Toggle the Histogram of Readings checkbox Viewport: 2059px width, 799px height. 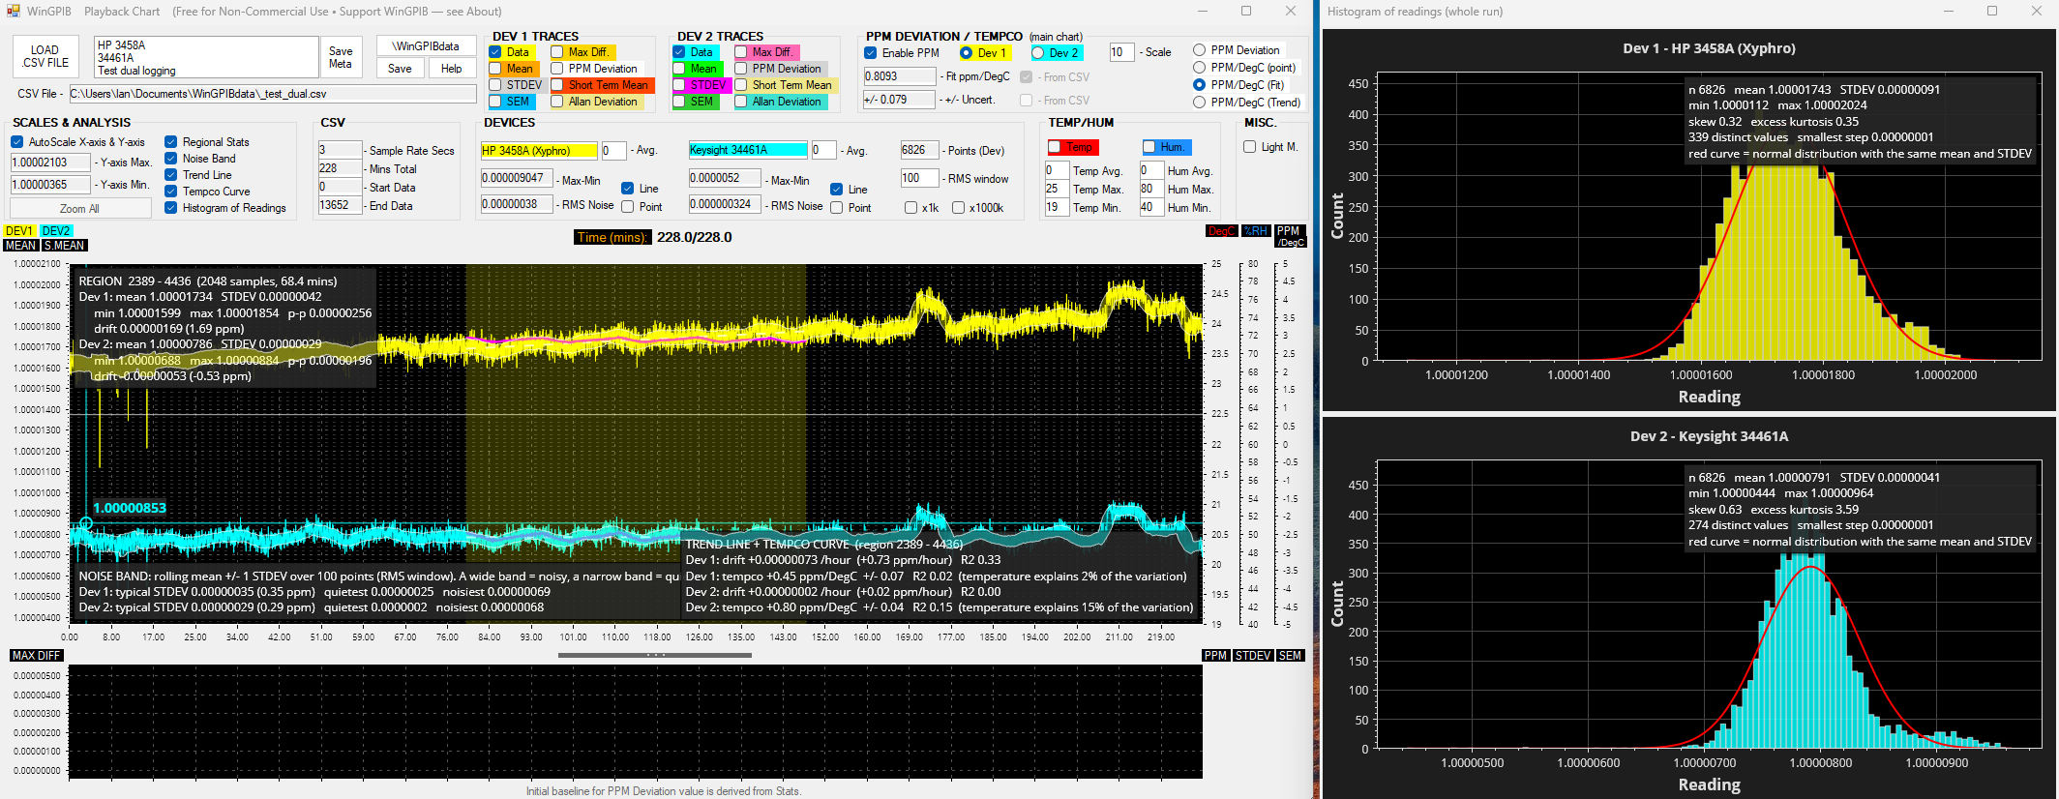click(171, 208)
